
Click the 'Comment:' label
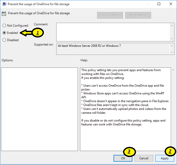click(41, 24)
